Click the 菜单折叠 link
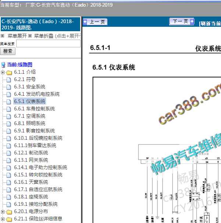 click(x=44, y=36)
